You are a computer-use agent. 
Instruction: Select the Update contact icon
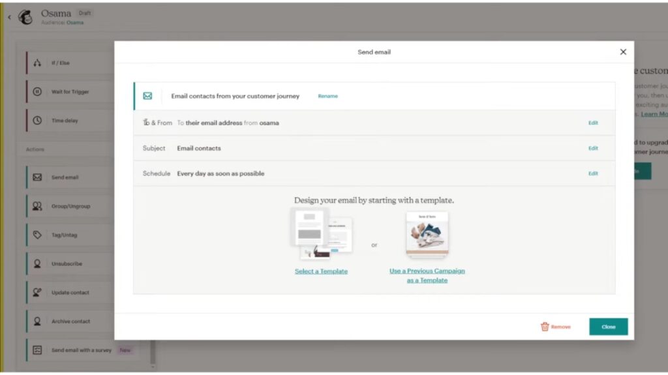[x=37, y=292]
